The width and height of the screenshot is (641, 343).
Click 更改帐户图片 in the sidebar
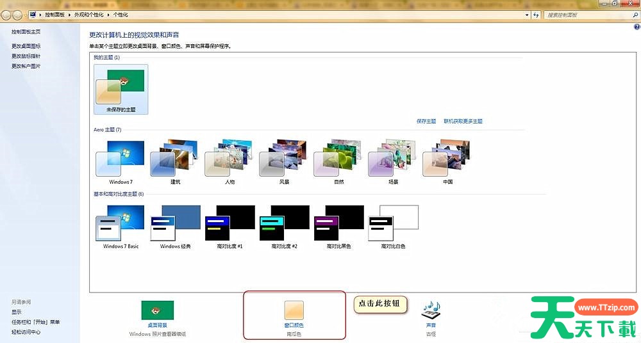point(26,66)
